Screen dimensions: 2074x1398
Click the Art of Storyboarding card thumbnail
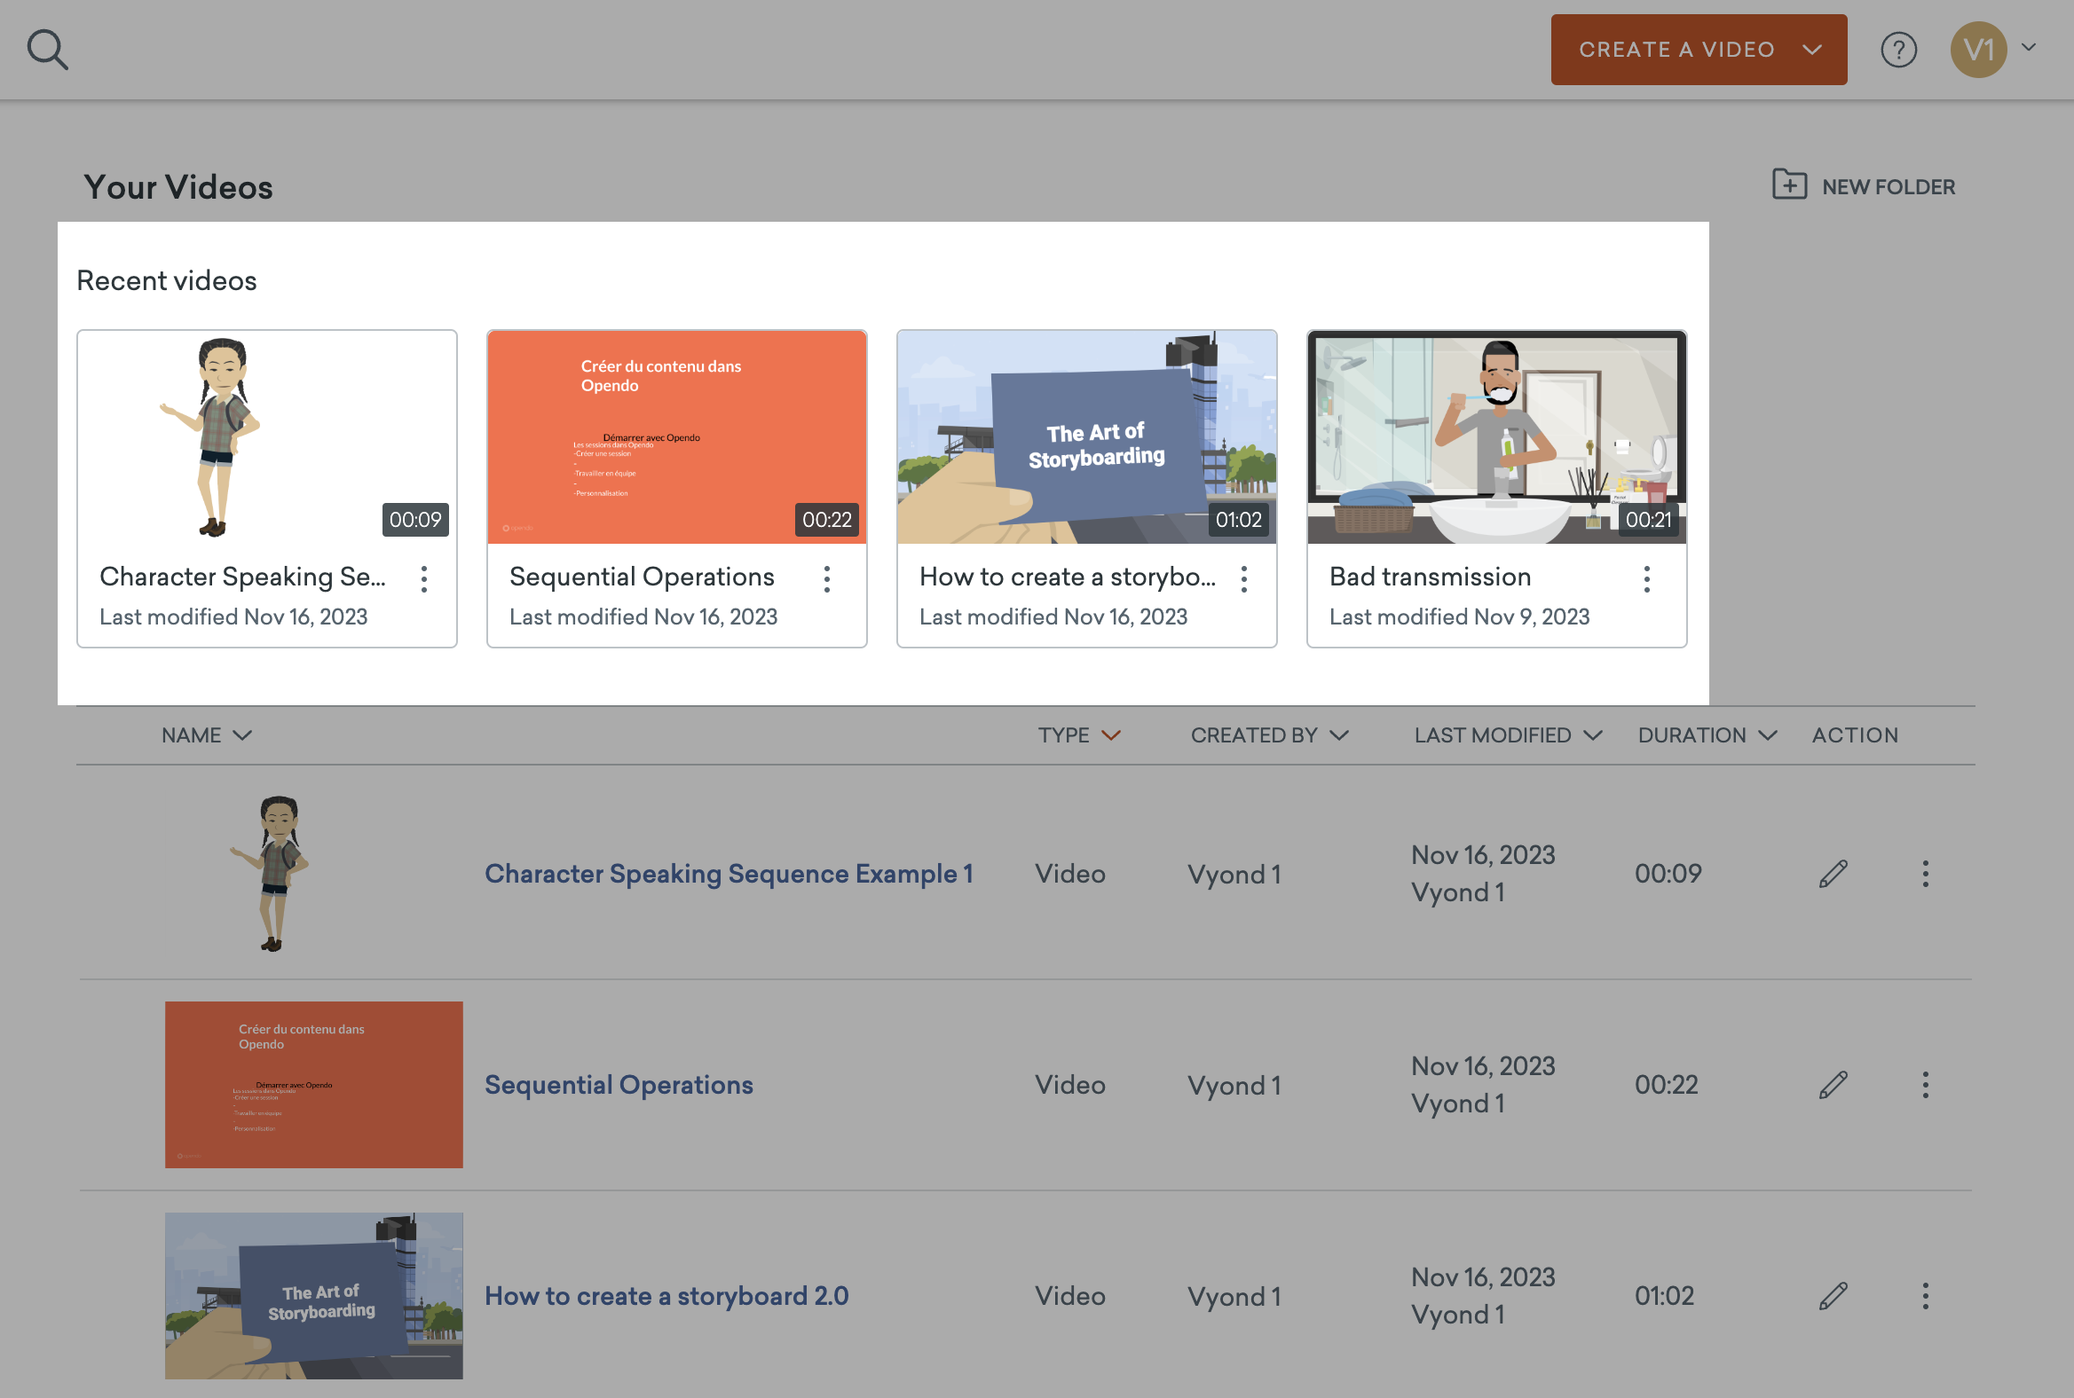tap(1085, 436)
